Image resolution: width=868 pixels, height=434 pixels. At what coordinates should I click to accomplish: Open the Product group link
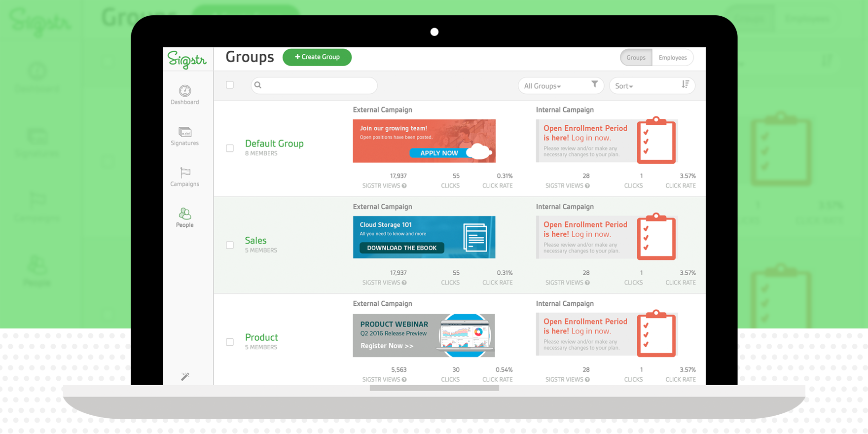coord(261,337)
